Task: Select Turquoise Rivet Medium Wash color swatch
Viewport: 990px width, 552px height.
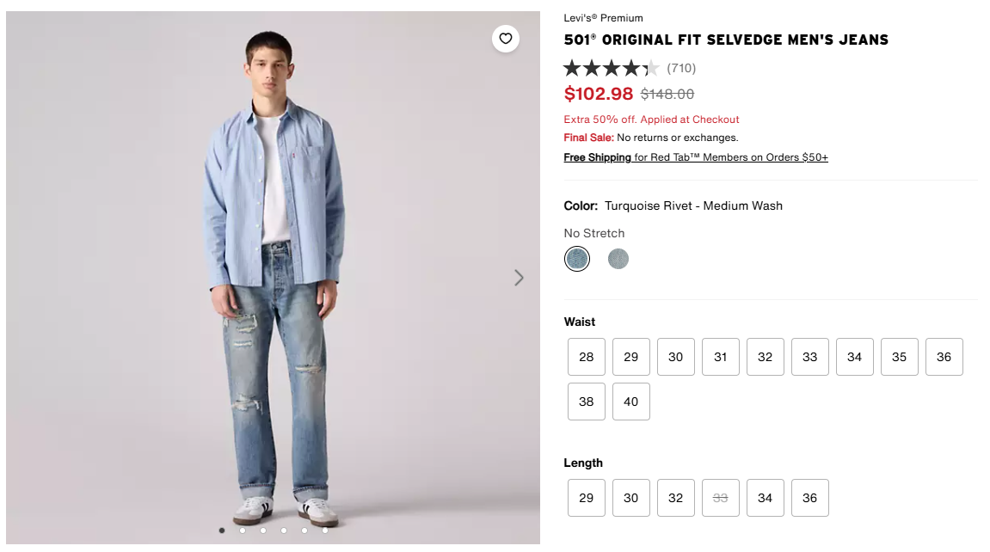Action: pos(577,259)
